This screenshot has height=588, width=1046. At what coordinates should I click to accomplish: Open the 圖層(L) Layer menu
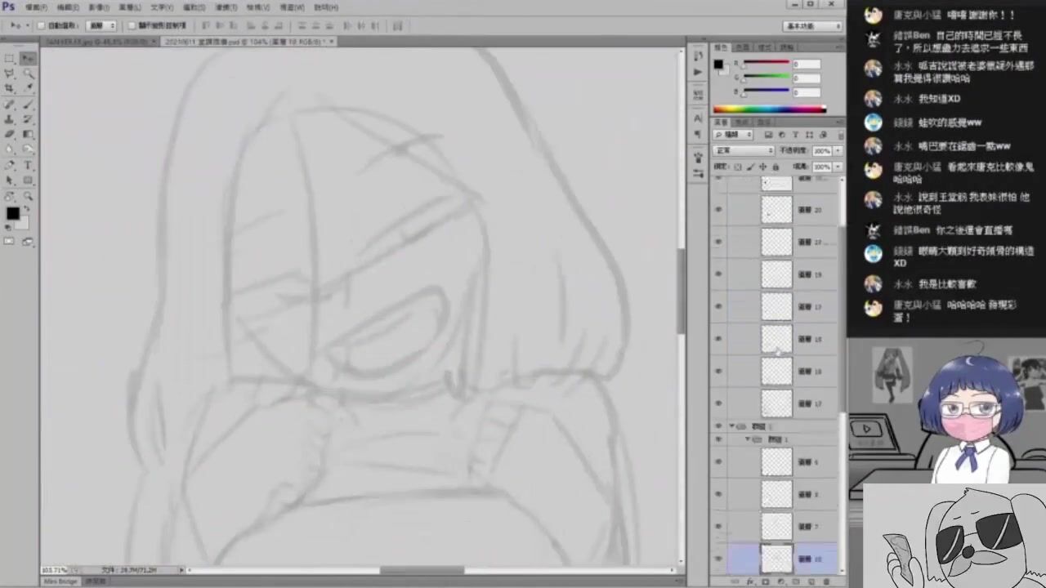click(x=130, y=7)
